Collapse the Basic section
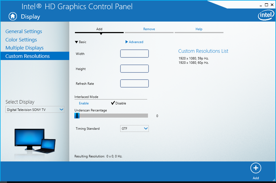 [x=81, y=42]
